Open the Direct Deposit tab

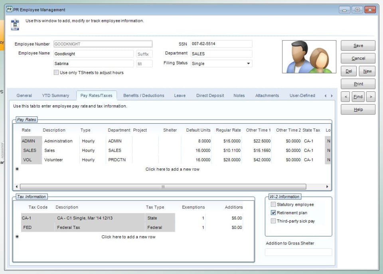(x=210, y=95)
